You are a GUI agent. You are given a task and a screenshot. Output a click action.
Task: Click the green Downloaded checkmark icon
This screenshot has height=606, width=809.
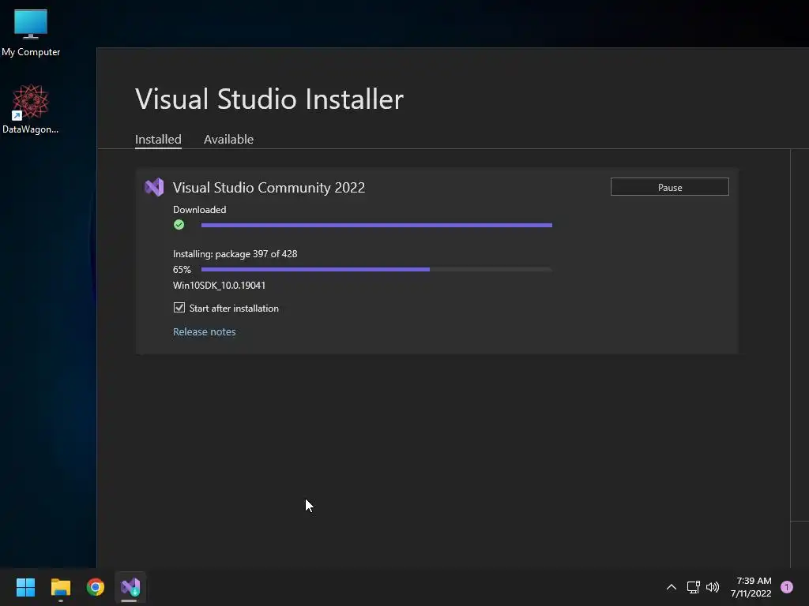pos(179,225)
